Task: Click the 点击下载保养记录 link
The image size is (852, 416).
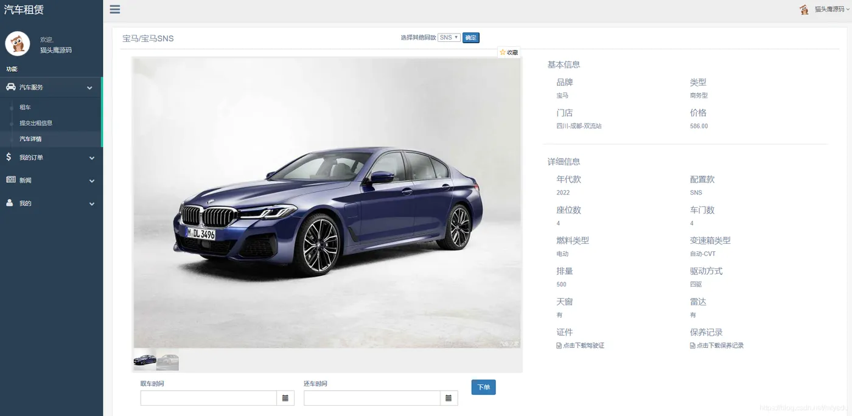Action: pyautogui.click(x=720, y=345)
